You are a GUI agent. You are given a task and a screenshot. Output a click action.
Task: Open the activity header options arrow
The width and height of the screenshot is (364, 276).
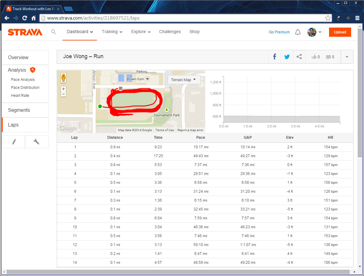pyautogui.click(x=347, y=57)
